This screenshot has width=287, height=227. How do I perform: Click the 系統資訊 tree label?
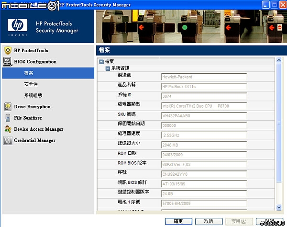[x=120, y=68]
